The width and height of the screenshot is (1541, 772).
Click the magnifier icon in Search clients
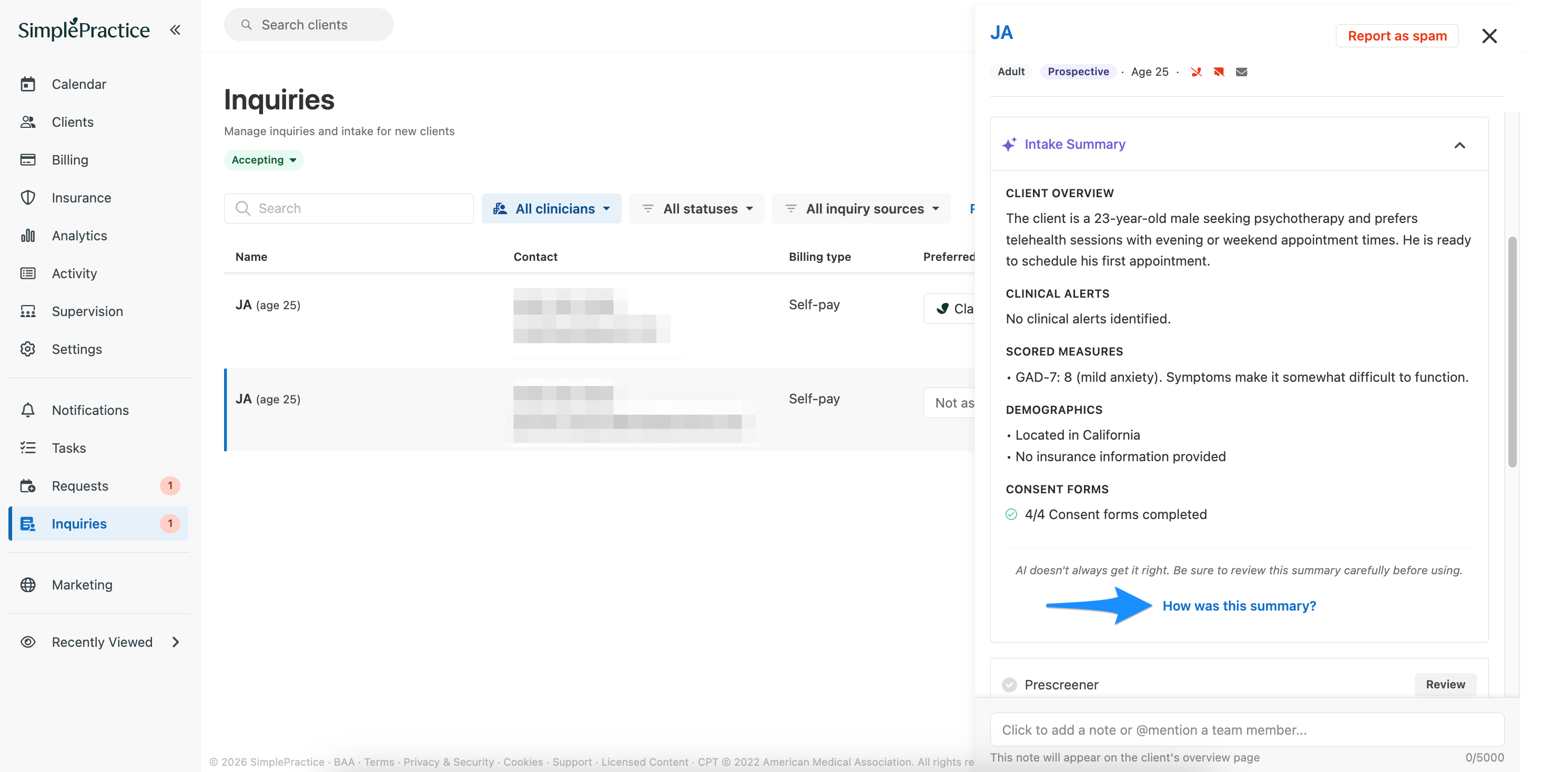246,25
